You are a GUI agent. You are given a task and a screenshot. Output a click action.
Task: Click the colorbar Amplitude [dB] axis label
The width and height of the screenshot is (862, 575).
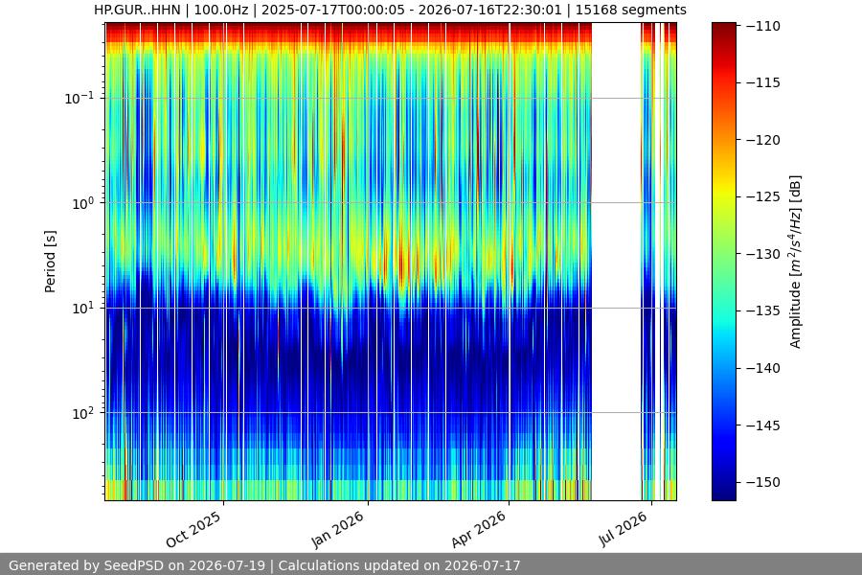pyautogui.click(x=796, y=262)
